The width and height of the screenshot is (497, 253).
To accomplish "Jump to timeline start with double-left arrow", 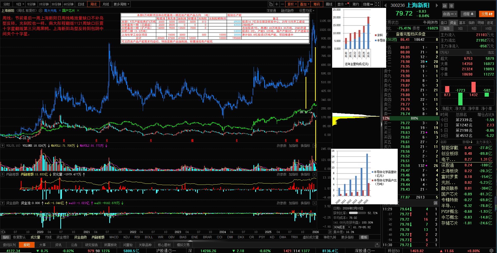I will tap(2, 232).
